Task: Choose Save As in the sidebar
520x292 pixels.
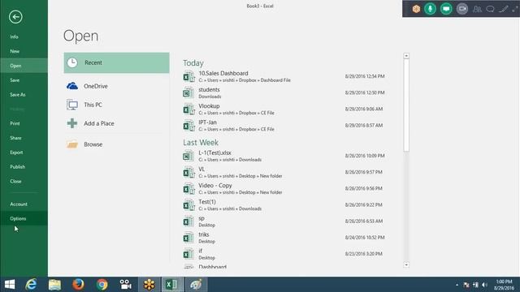Action: tap(18, 95)
